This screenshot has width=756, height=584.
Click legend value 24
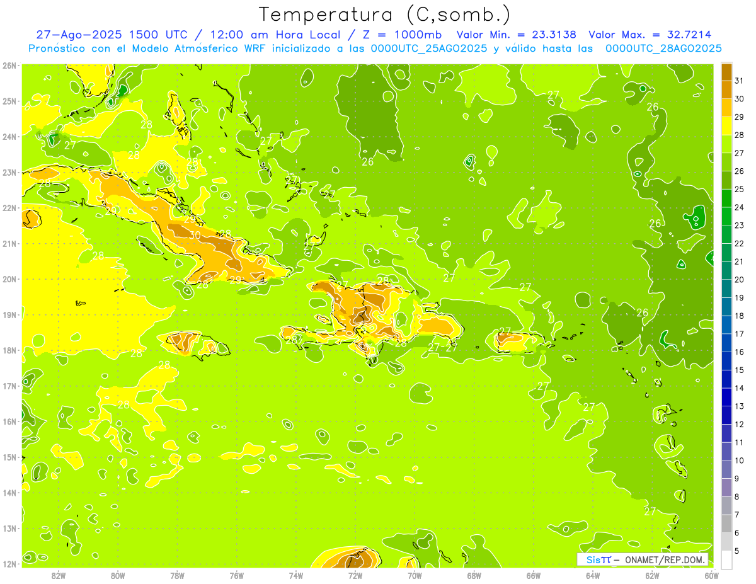point(739,207)
